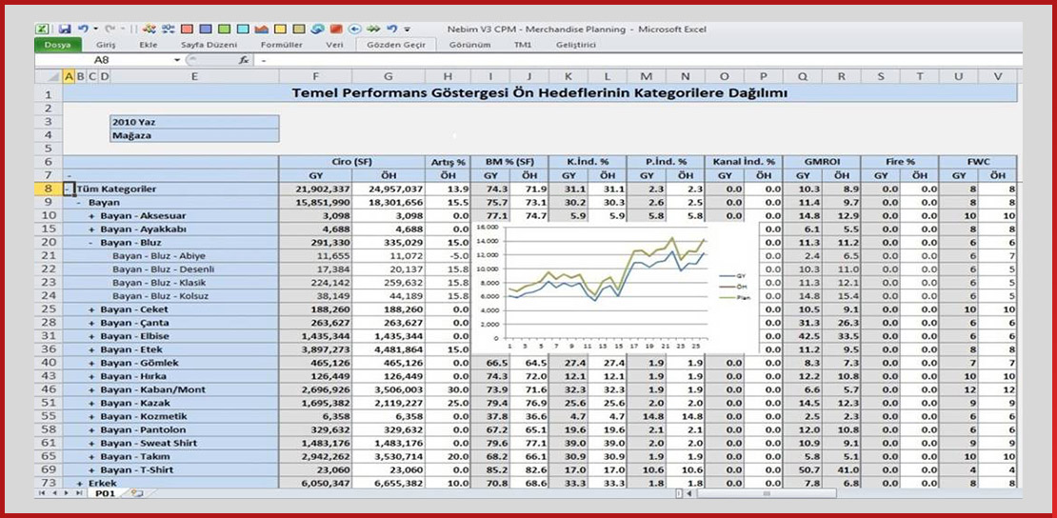The height and width of the screenshot is (518, 1057).
Task: Click the green square toolbar icon
Action: coord(225,29)
